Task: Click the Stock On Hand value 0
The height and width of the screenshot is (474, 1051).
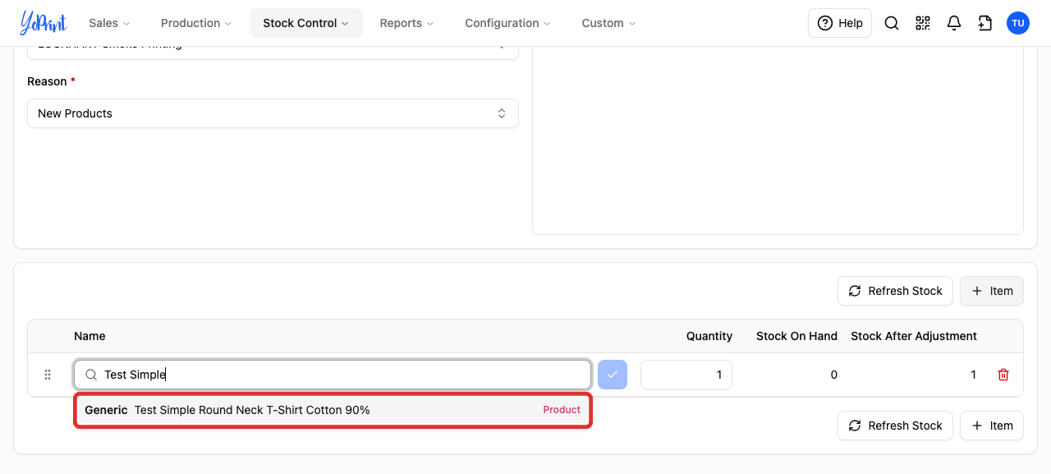Action: point(834,375)
